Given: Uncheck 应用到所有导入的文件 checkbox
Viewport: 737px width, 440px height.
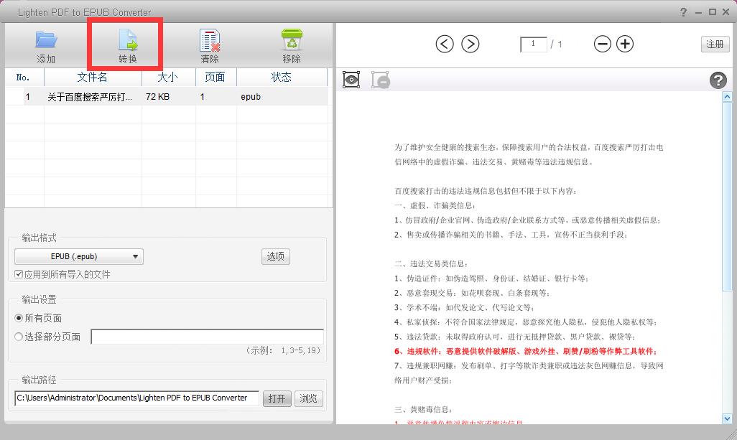Looking at the screenshot, I should tap(19, 274).
